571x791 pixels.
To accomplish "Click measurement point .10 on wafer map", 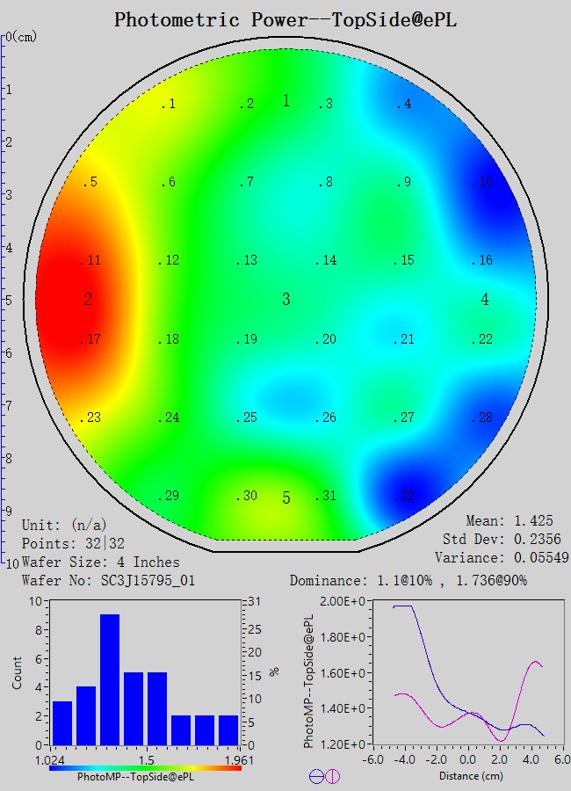I will [x=482, y=183].
